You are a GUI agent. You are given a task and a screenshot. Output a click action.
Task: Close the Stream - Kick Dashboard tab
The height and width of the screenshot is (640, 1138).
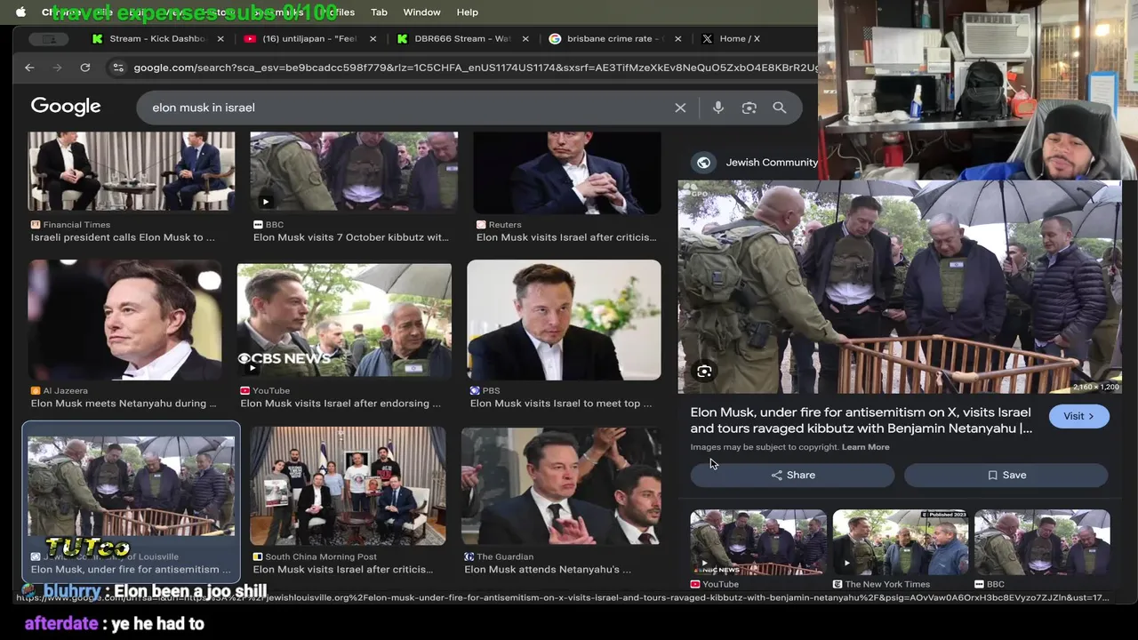(221, 39)
